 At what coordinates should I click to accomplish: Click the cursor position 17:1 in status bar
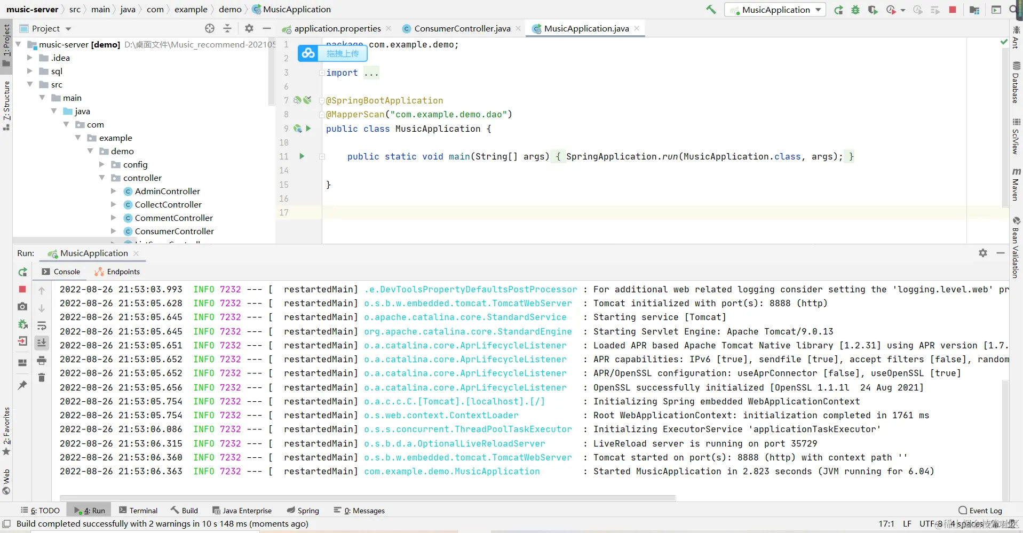coord(886,524)
